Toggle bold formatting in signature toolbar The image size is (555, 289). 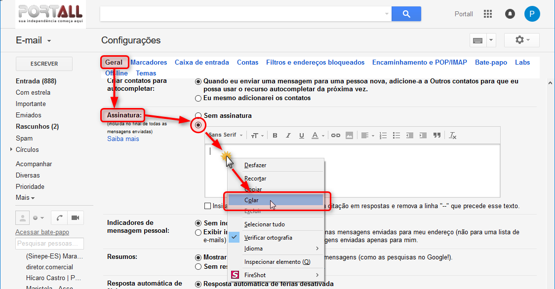coord(275,136)
